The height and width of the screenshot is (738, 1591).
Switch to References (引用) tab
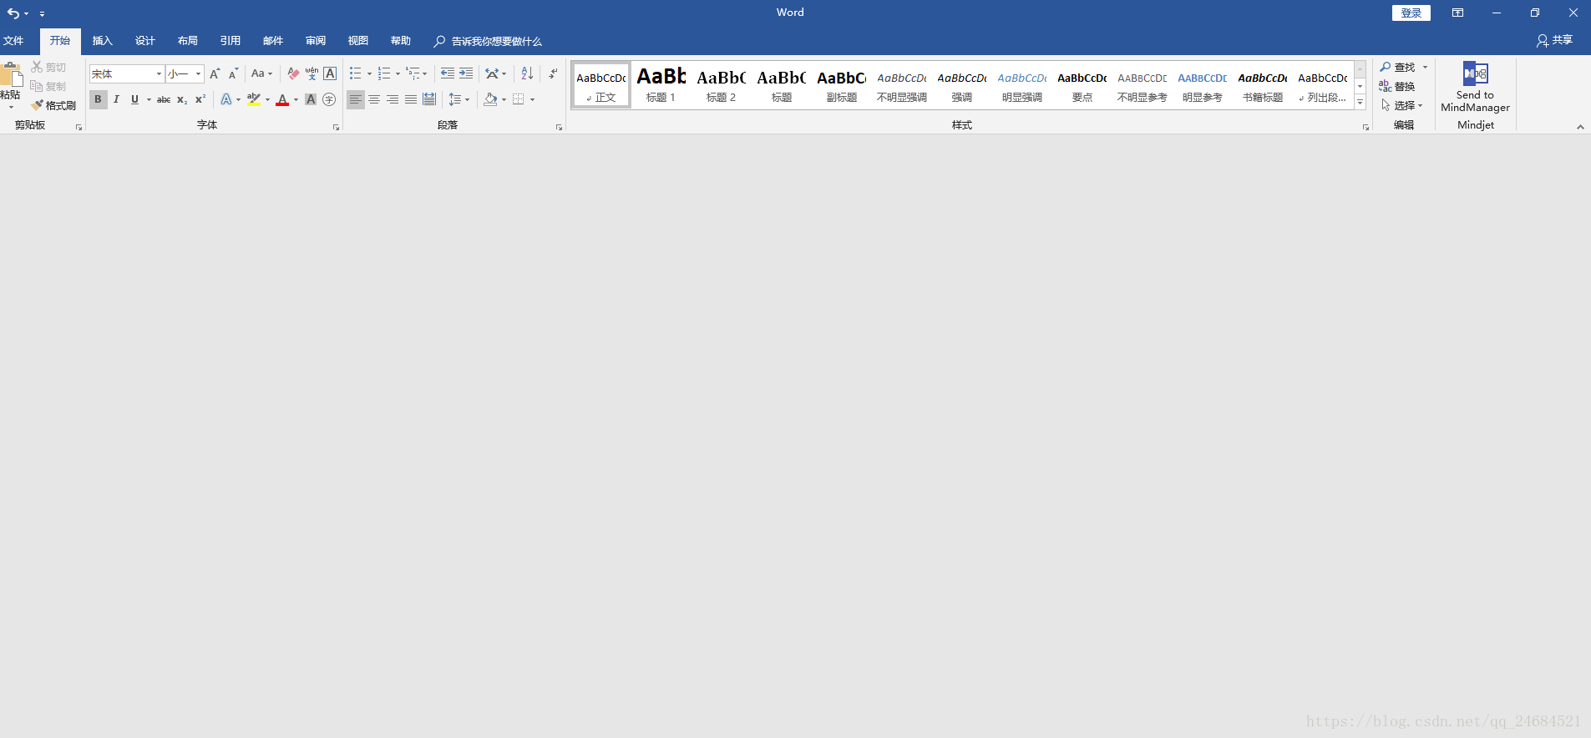pos(231,41)
